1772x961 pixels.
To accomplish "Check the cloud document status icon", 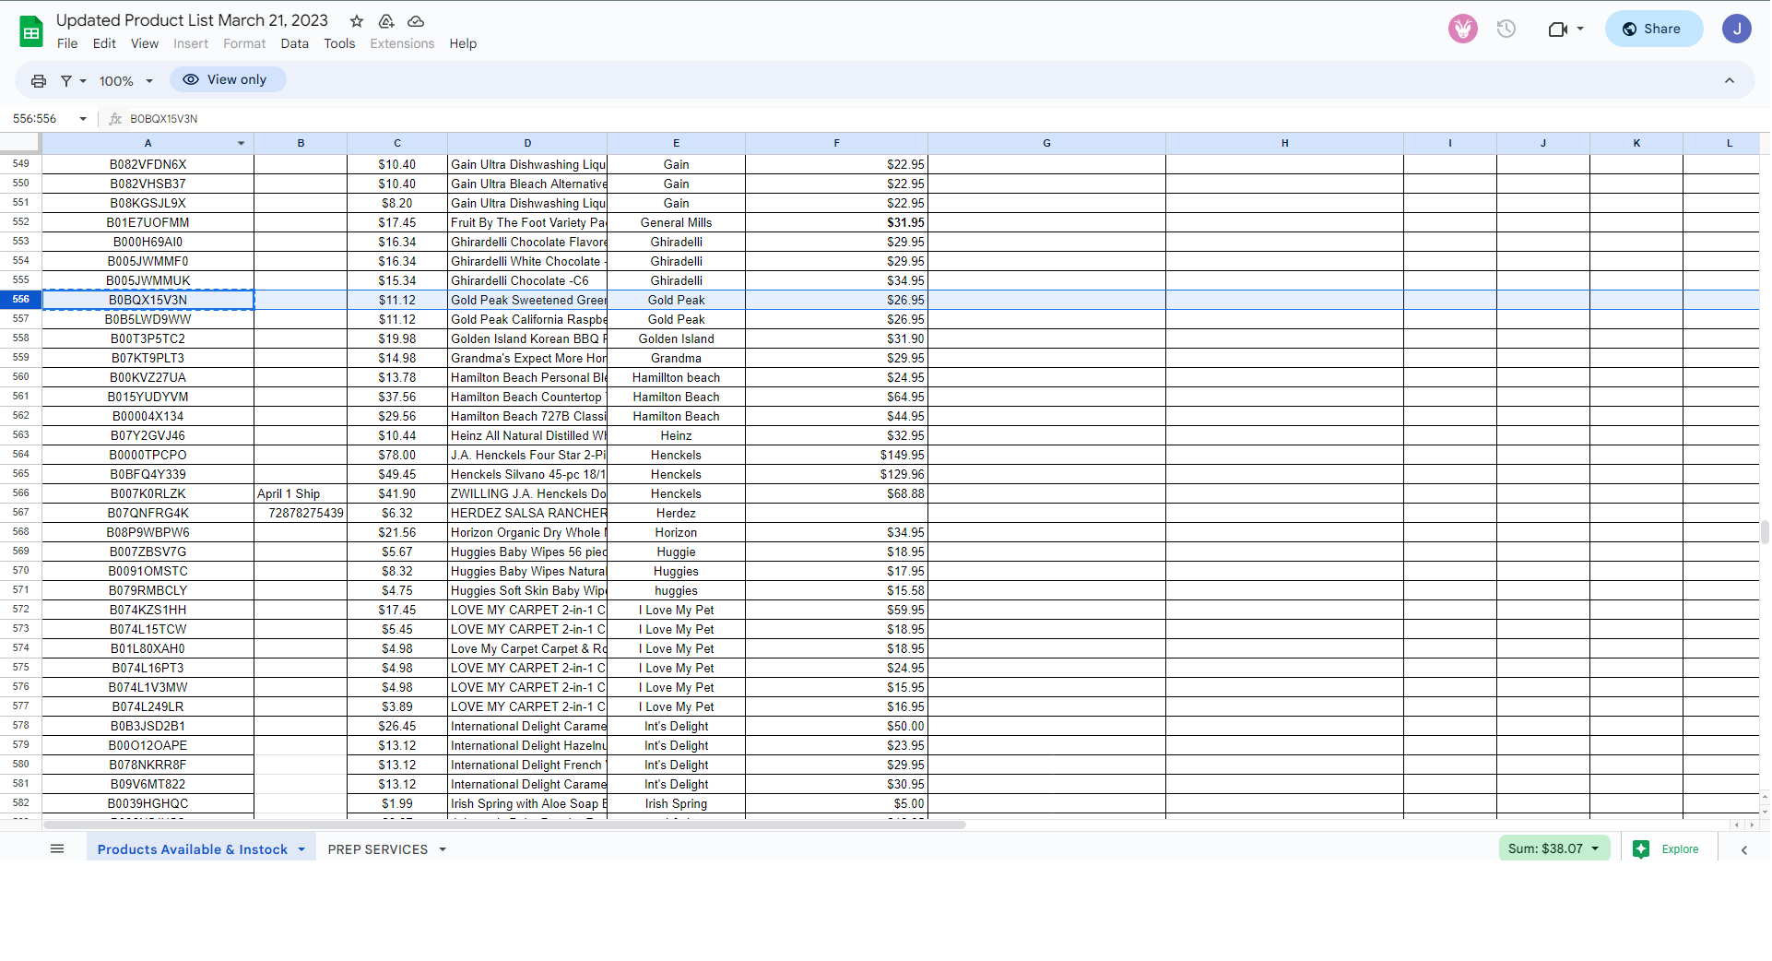I will tap(416, 21).
